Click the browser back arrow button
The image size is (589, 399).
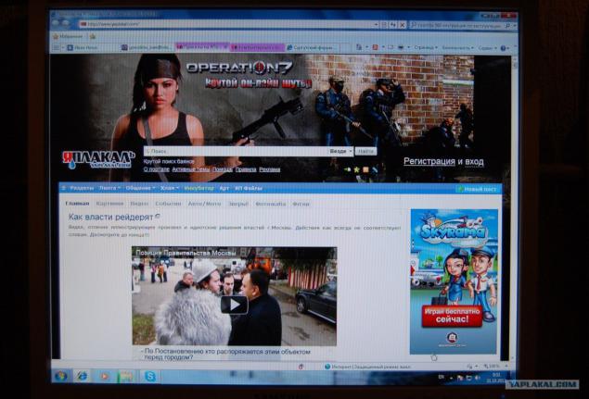[57, 23]
